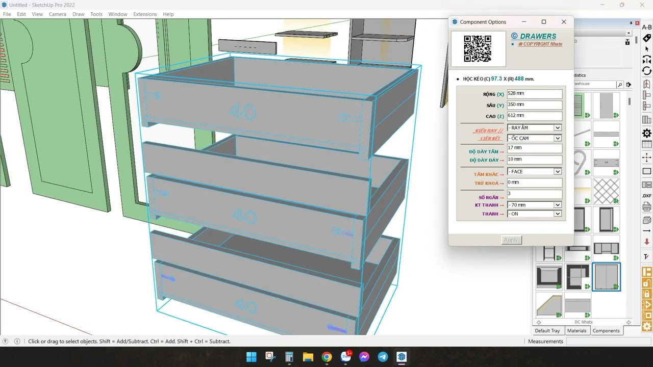The height and width of the screenshot is (367, 653).
Task: Click the ĐỘ DÀY ĐÁY field showing 10 mm
Action: (535, 160)
